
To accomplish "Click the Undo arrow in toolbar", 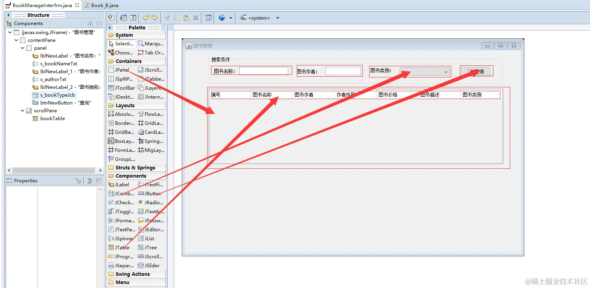I will (145, 18).
